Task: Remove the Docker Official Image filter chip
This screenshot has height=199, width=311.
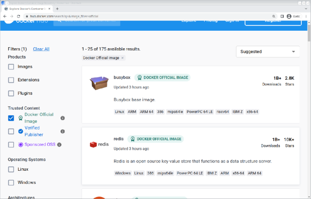Action: pos(122,58)
